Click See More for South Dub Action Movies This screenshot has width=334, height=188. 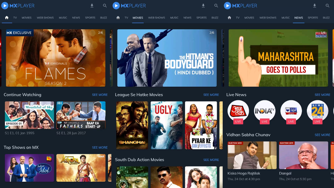(211, 160)
